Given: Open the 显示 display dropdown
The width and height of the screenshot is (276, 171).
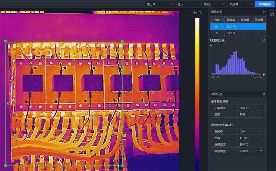Looking at the screenshot, I should coord(188,4).
